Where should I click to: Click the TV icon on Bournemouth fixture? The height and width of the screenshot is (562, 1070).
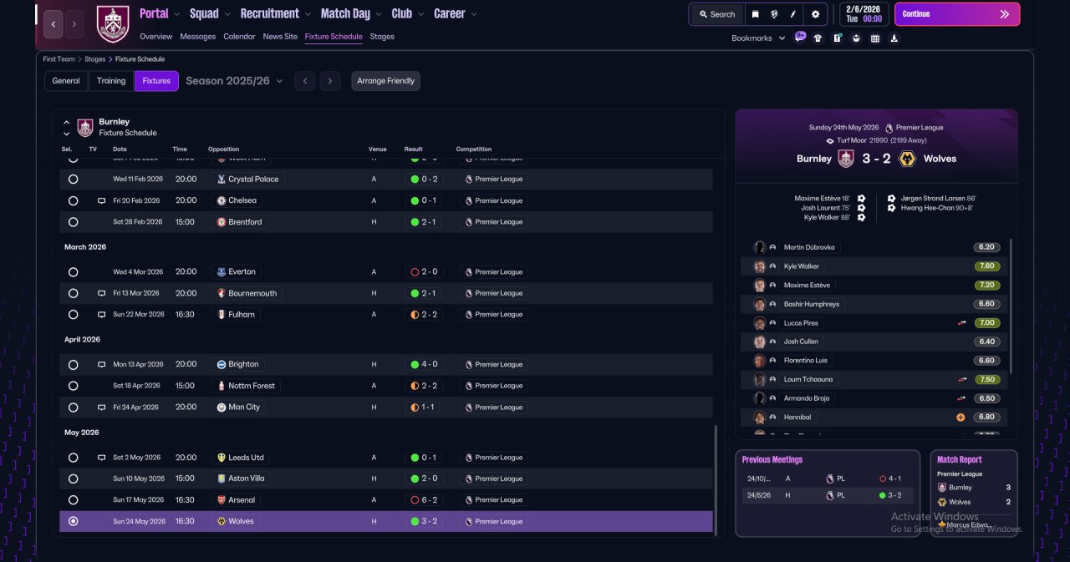(x=101, y=293)
